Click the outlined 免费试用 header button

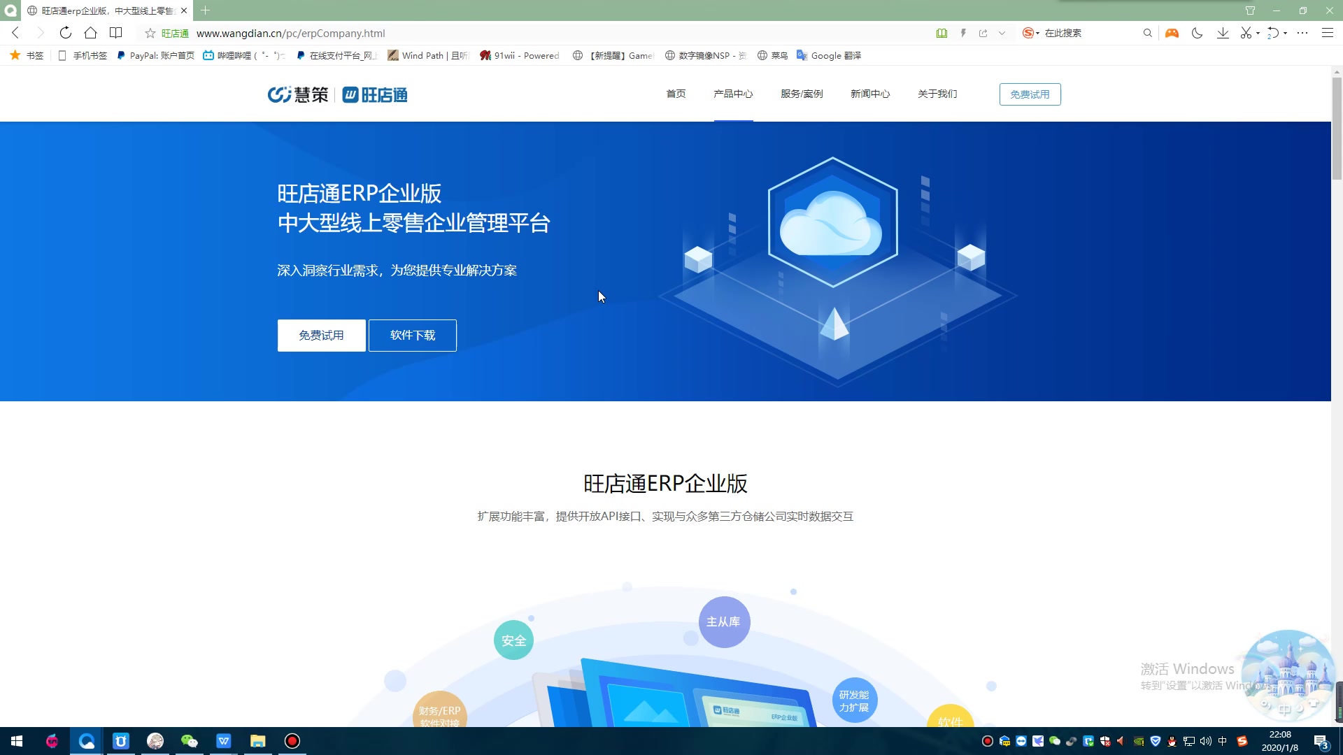pos(1030,94)
